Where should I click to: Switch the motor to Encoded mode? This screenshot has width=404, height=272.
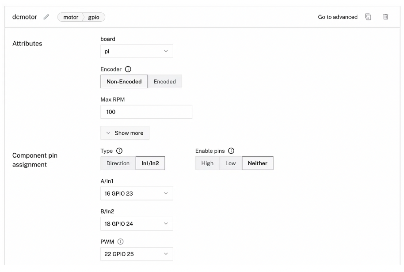165,81
